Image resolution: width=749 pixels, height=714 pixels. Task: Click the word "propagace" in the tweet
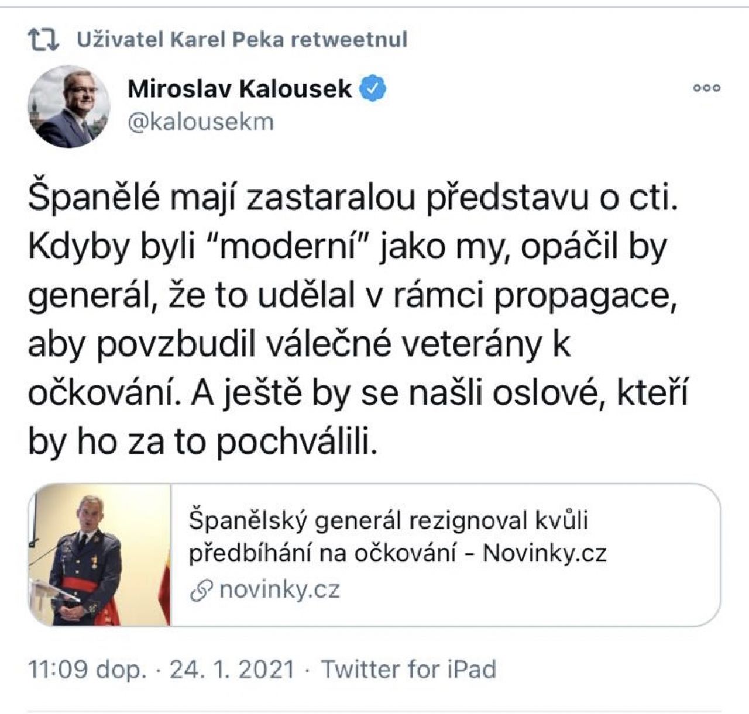[580, 296]
